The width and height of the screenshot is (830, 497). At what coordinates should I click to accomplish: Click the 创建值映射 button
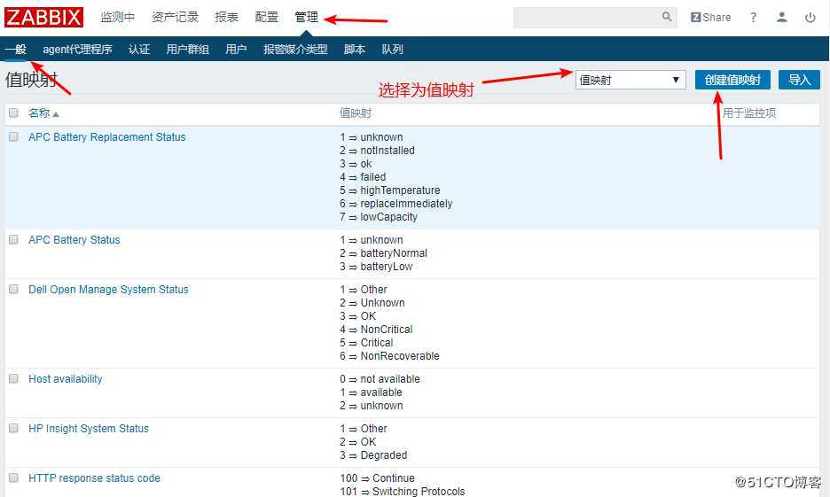point(732,80)
